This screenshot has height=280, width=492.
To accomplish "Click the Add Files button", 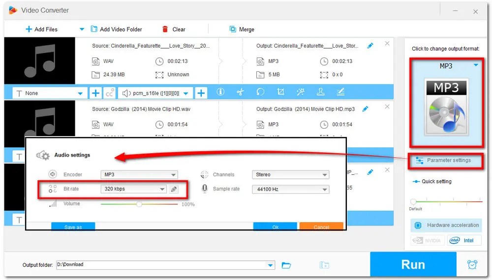I will coord(41,29).
